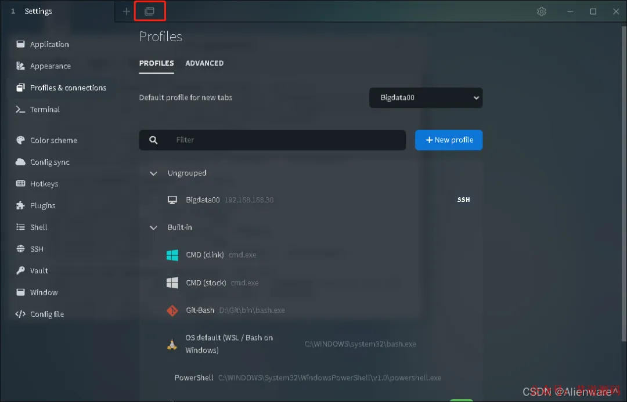Click the Shell list icon in sidebar

point(20,227)
